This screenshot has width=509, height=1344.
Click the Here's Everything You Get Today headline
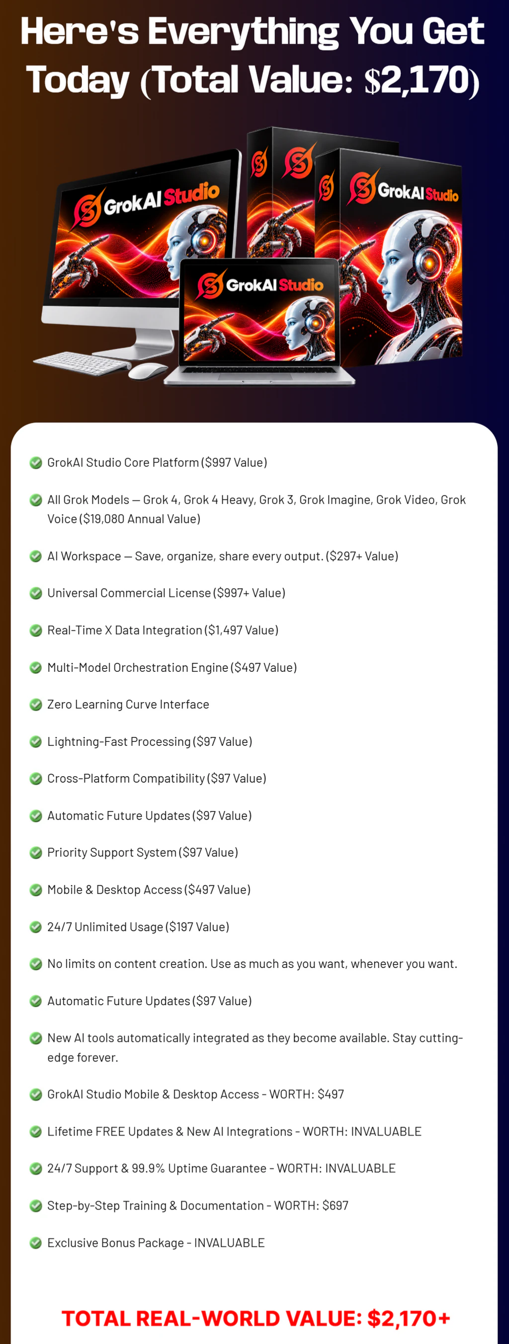pyautogui.click(x=253, y=56)
